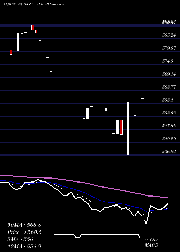Click the MACD inset chart box
Viewport: 180px width, 252px height.
pyautogui.click(x=99, y=234)
